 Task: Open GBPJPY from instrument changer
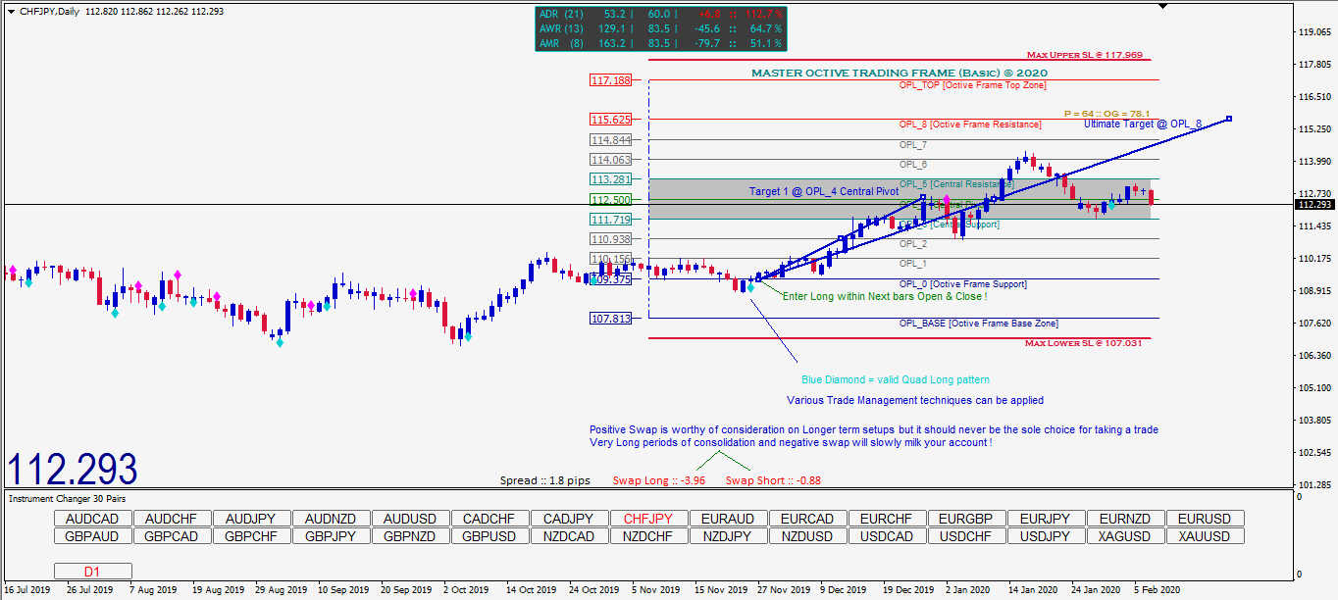click(332, 536)
